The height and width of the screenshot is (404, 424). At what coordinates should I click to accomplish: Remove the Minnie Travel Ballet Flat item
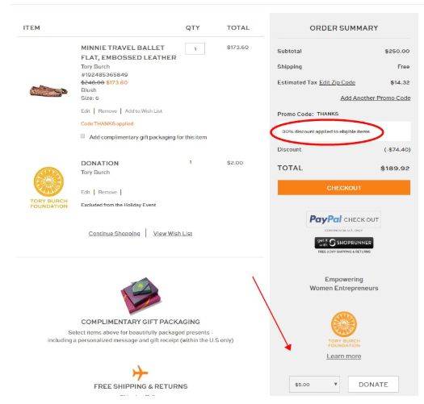point(107,111)
